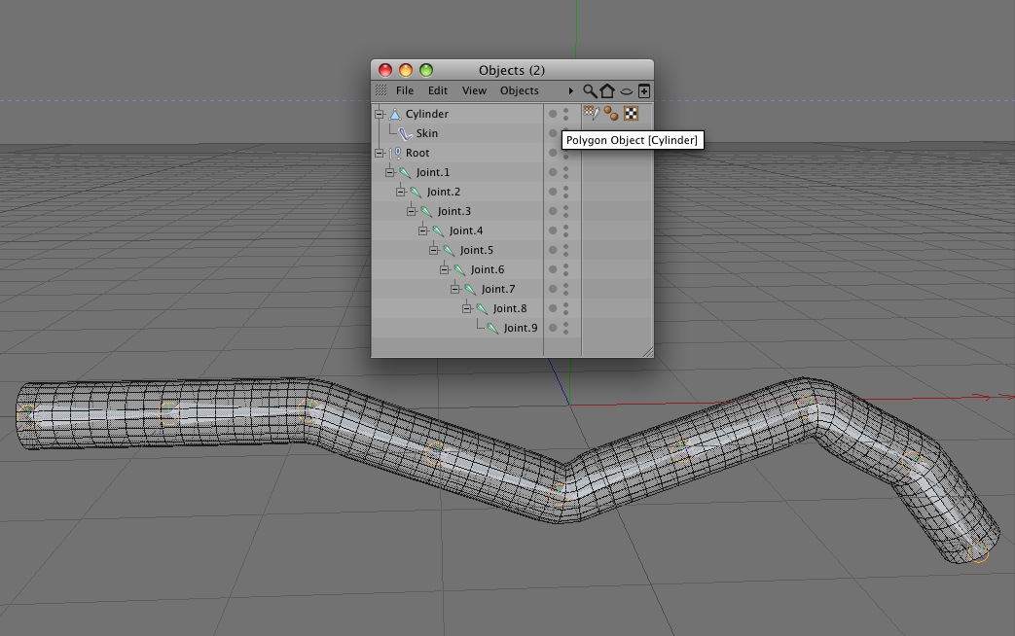This screenshot has width=1015, height=636.
Task: Click the green joint icon of Joint.1
Action: pos(405,172)
